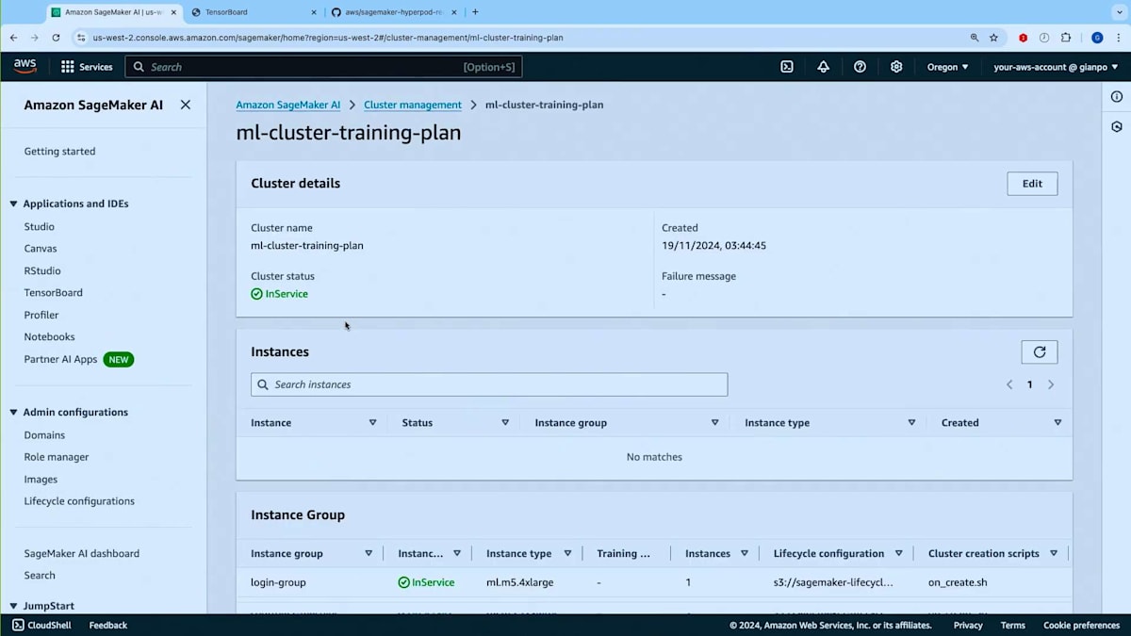Click Feedback in the footer

coord(108,625)
